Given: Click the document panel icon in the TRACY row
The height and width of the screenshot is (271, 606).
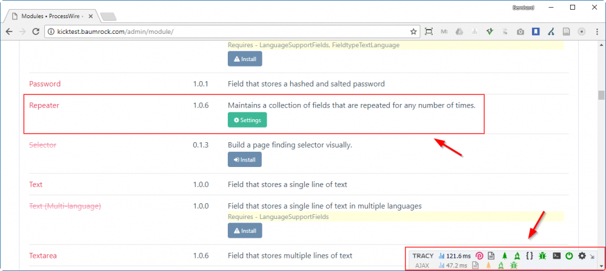Looking at the screenshot, I should (491, 255).
